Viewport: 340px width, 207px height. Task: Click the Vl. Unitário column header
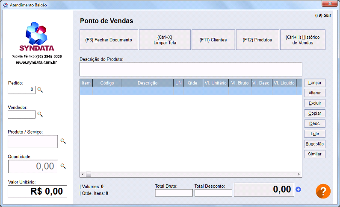pos(216,83)
